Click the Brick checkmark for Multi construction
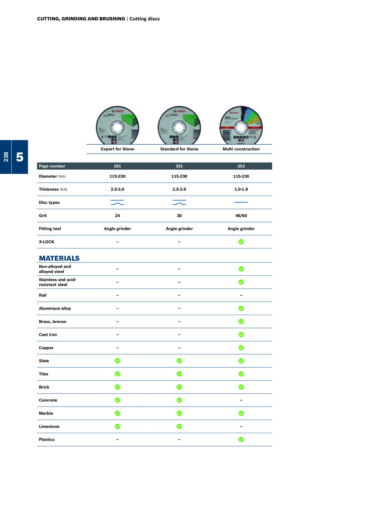The width and height of the screenshot is (371, 525). (x=241, y=387)
